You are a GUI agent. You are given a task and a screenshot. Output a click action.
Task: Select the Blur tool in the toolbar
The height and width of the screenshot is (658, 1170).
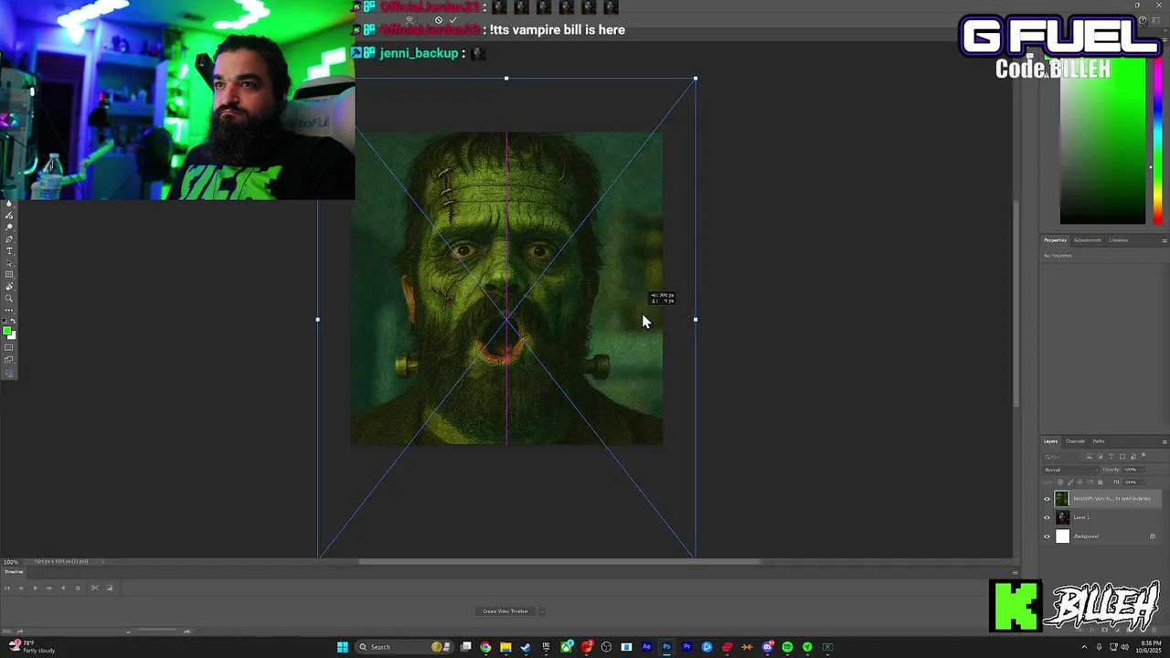[9, 203]
